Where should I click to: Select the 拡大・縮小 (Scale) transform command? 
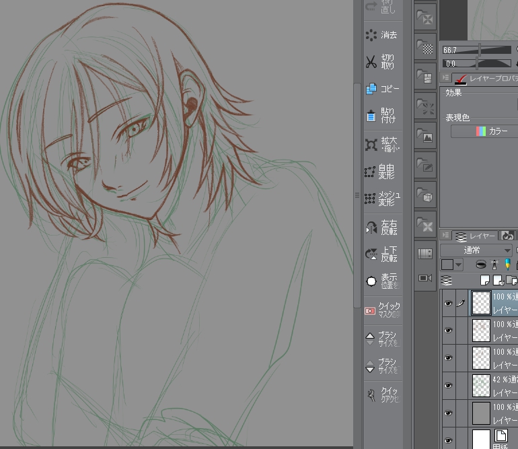pos(383,145)
